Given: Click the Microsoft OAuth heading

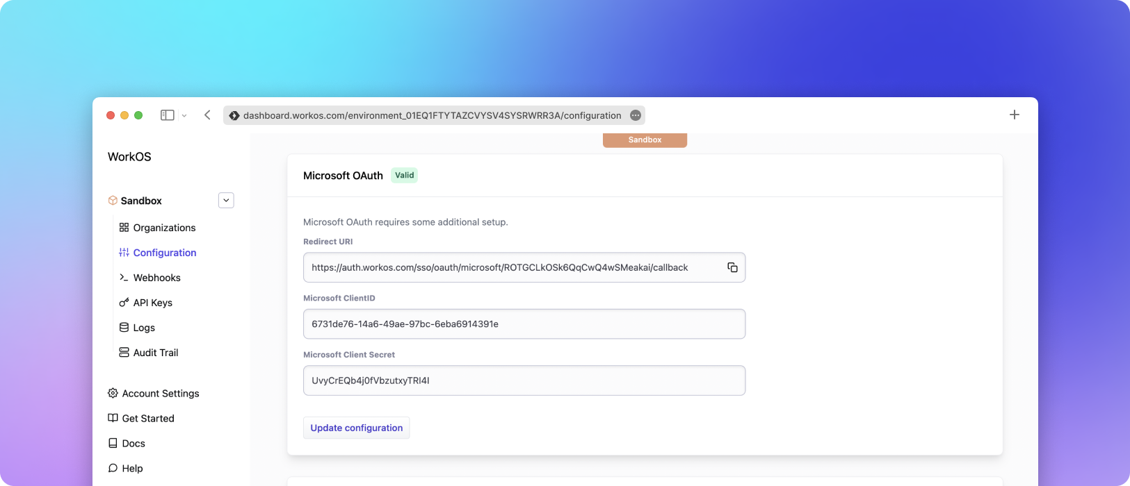Looking at the screenshot, I should pos(343,176).
